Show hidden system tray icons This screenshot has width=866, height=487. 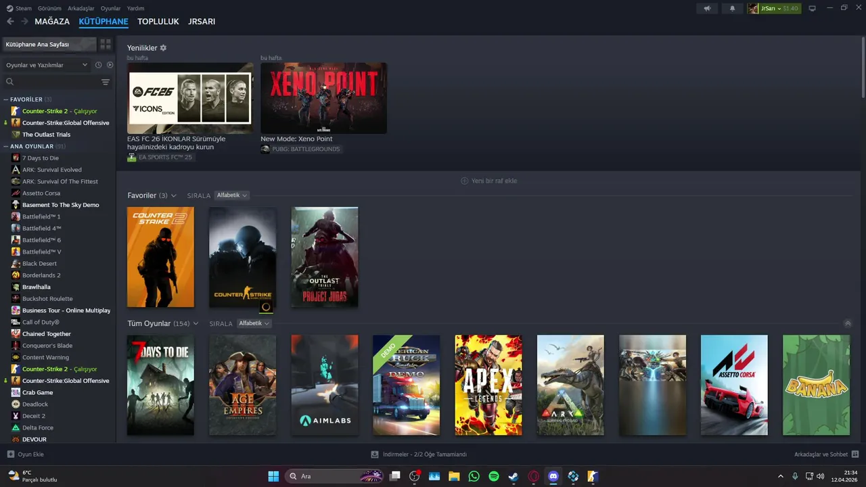[x=781, y=476]
